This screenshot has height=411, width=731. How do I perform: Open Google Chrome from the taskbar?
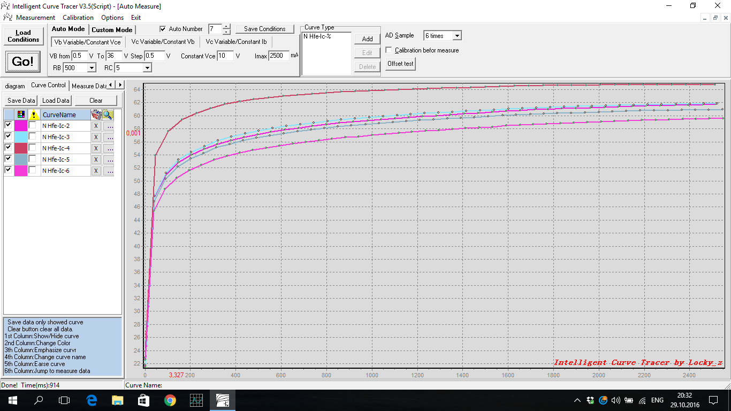(170, 400)
